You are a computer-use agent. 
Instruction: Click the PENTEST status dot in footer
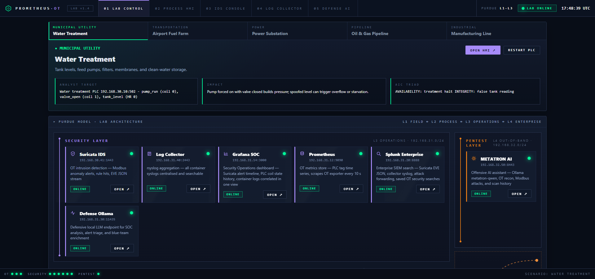99,274
